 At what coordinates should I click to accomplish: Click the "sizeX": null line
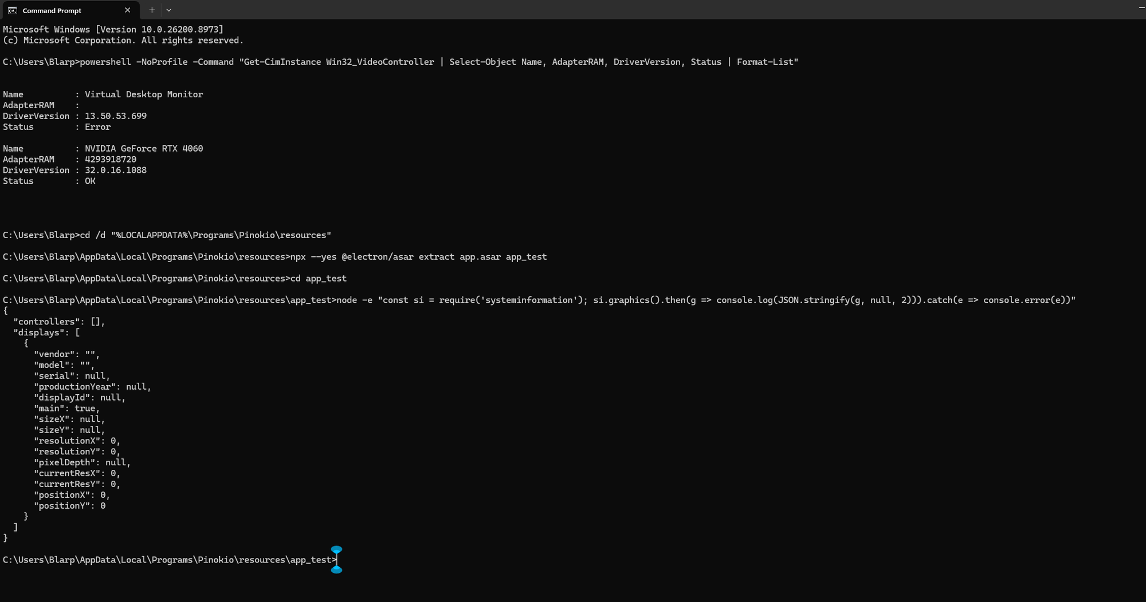point(69,419)
